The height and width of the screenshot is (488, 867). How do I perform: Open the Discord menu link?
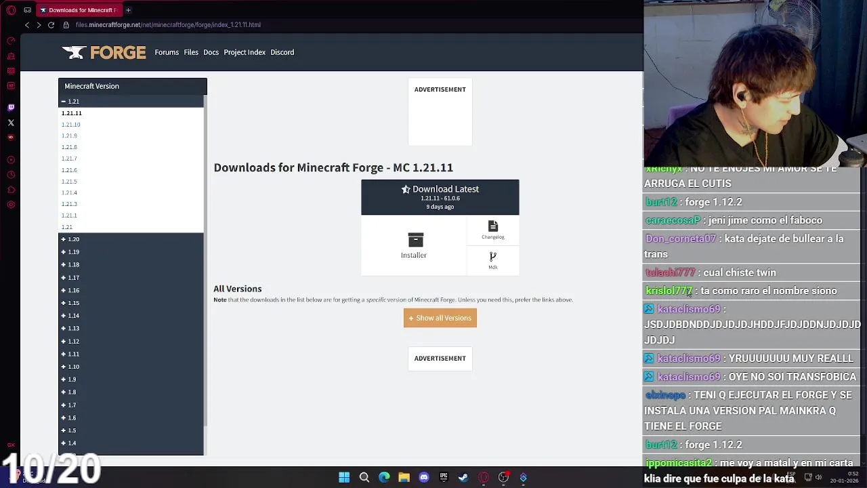282,52
